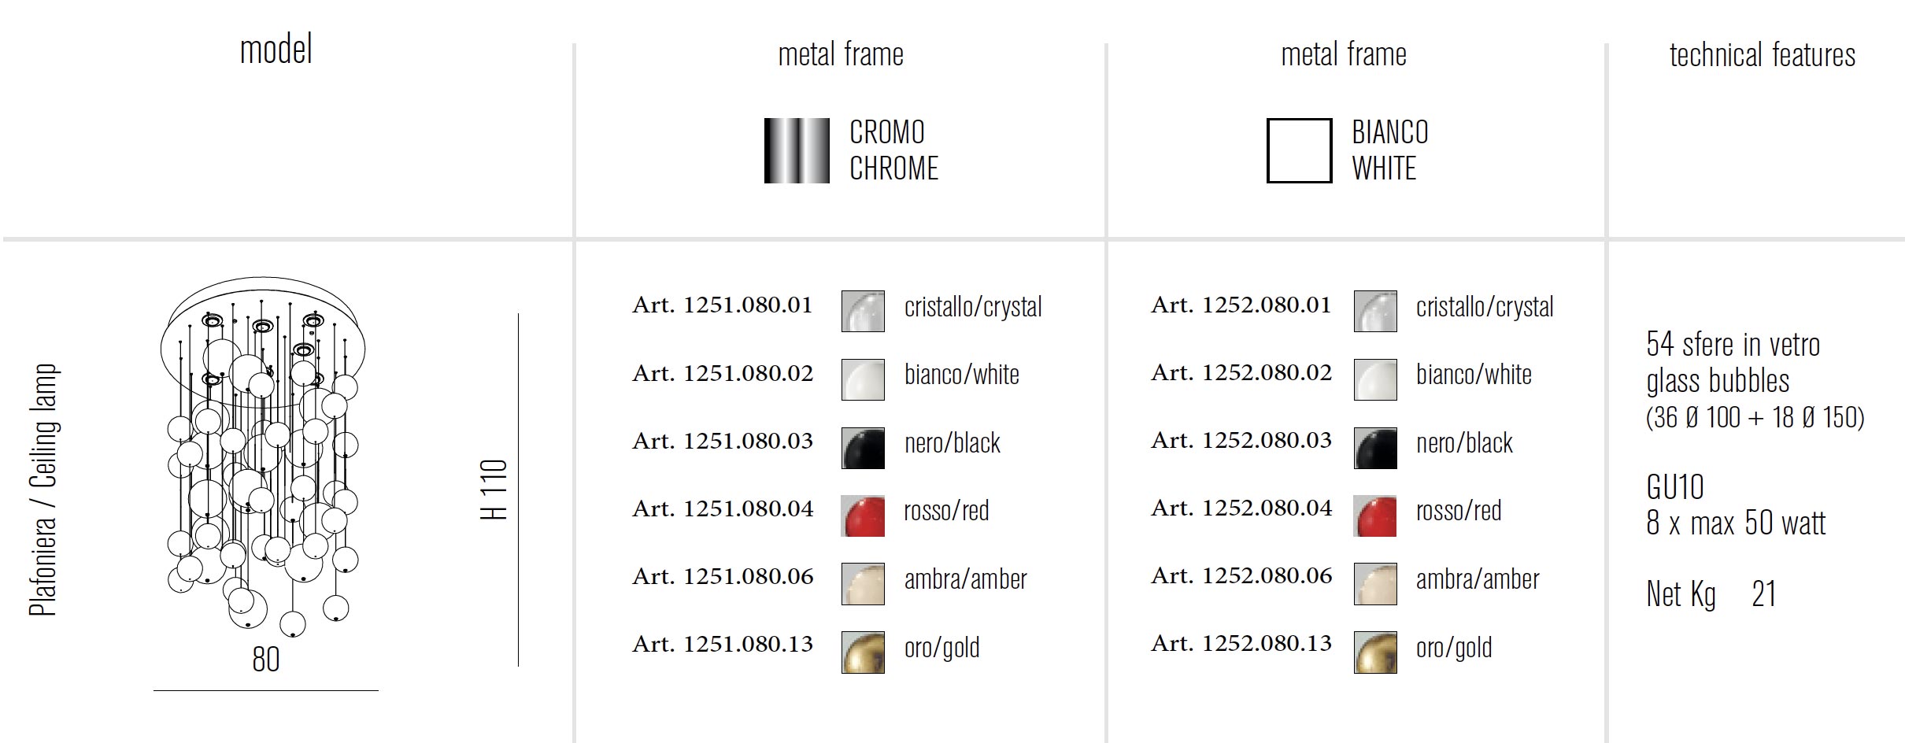
Task: Select the black glass swatch under chrome
Action: coord(863,448)
